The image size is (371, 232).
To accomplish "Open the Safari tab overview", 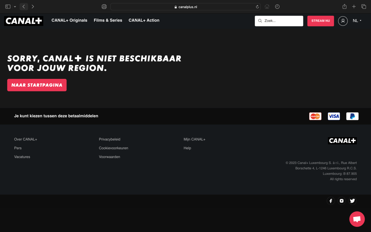I will pyautogui.click(x=363, y=7).
